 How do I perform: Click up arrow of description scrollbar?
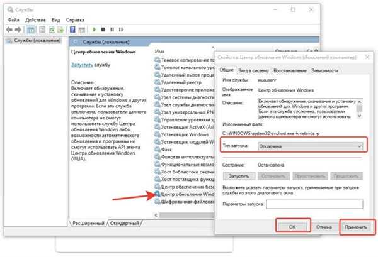pos(359,102)
